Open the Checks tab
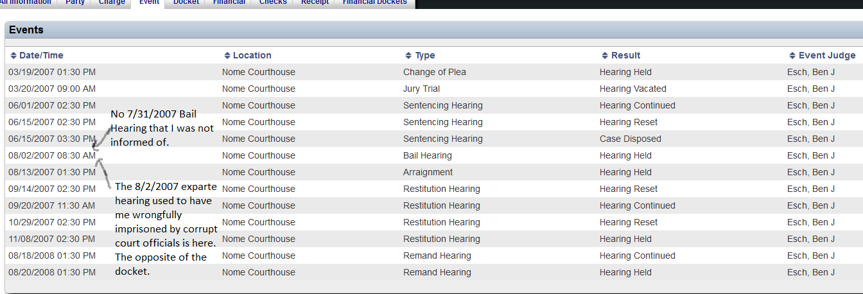This screenshot has width=863, height=294. [273, 3]
